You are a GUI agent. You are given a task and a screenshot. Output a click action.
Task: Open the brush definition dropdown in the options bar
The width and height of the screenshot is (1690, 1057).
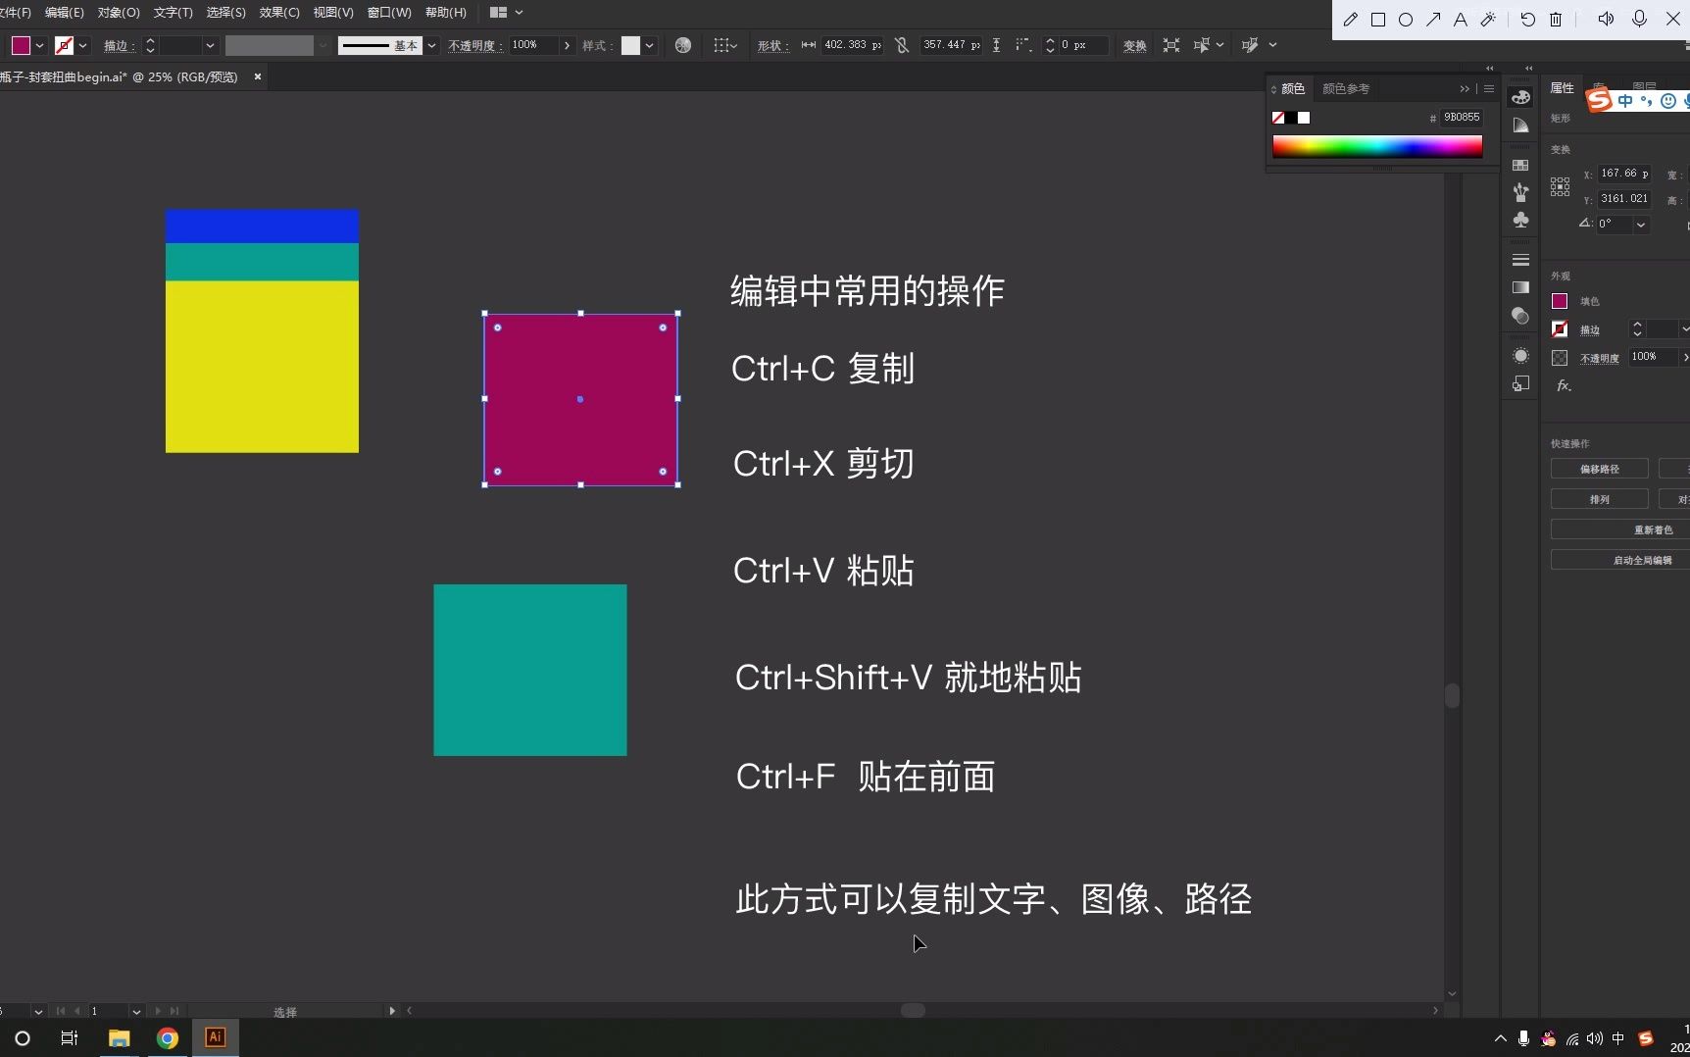[431, 45]
